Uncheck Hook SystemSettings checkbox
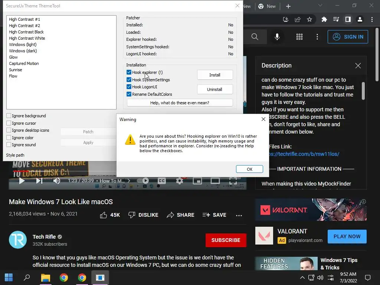 click(x=129, y=79)
